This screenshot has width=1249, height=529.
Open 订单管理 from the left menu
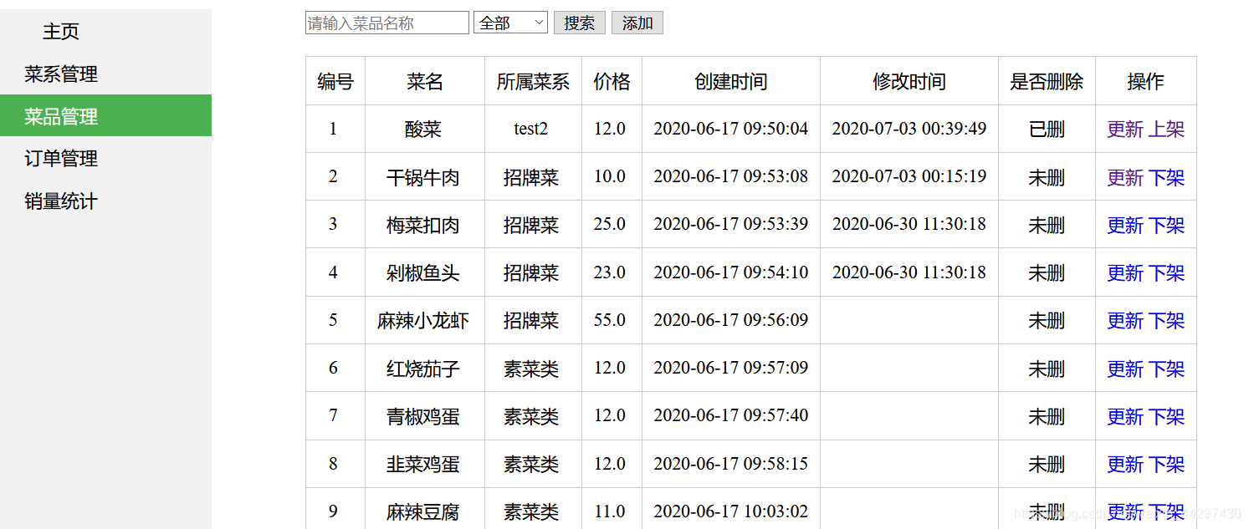pos(59,158)
